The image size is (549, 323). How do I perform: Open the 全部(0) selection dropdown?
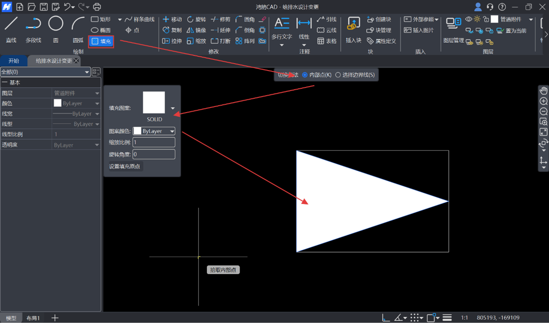45,72
